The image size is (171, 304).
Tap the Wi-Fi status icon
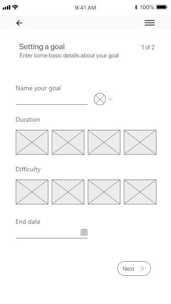point(15,7)
